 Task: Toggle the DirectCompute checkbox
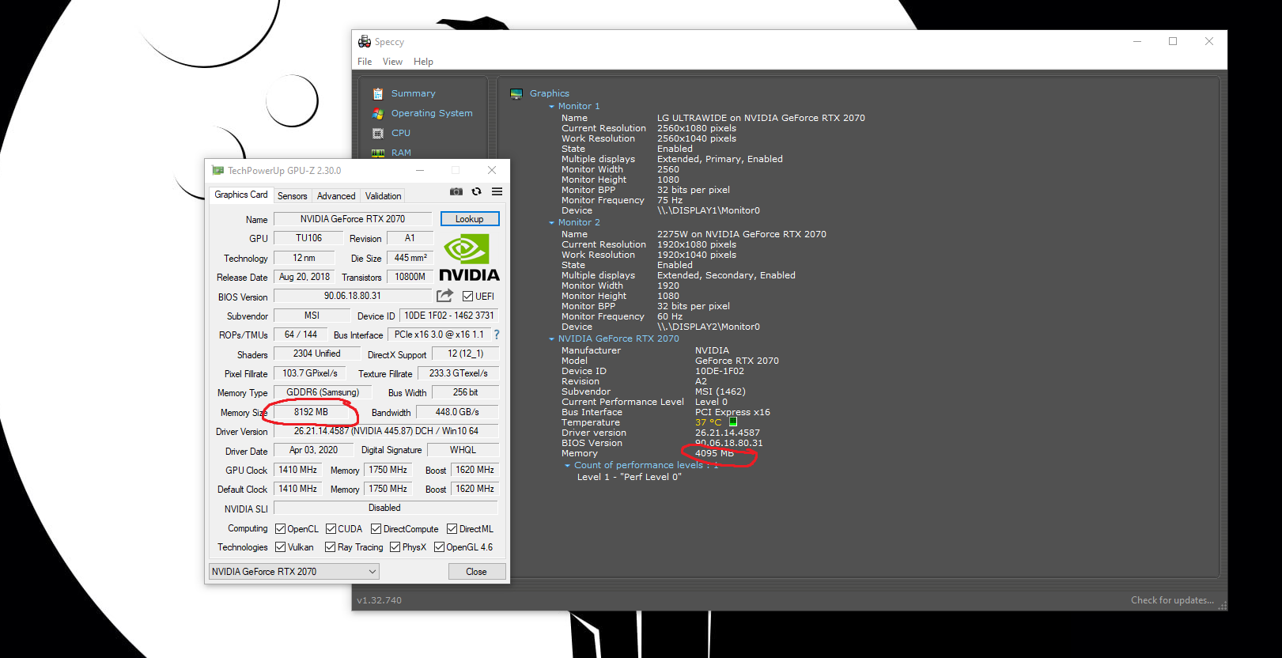[x=376, y=528]
